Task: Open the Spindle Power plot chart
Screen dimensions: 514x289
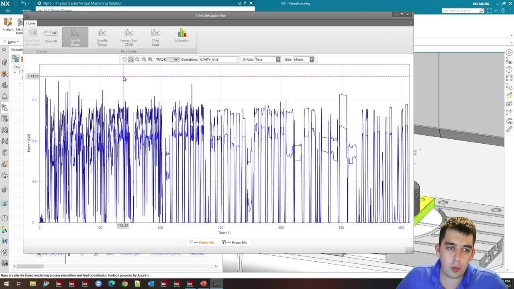Action: click(x=75, y=37)
